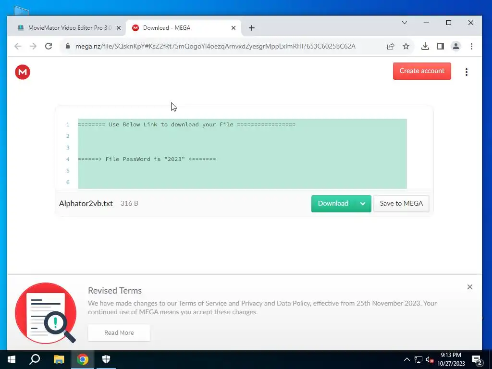
Task: Dismiss the Revised Terms banner
Action: click(x=470, y=287)
